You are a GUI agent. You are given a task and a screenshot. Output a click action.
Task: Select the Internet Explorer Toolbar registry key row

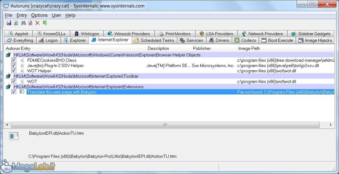76,76
